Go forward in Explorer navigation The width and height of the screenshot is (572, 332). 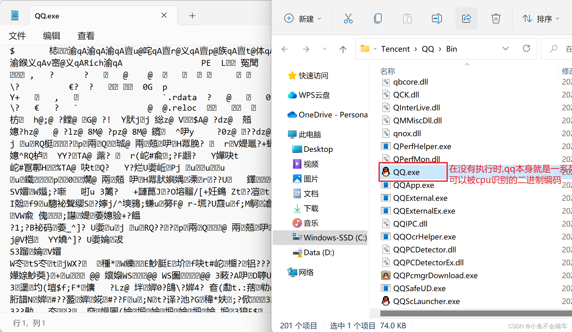click(x=306, y=49)
